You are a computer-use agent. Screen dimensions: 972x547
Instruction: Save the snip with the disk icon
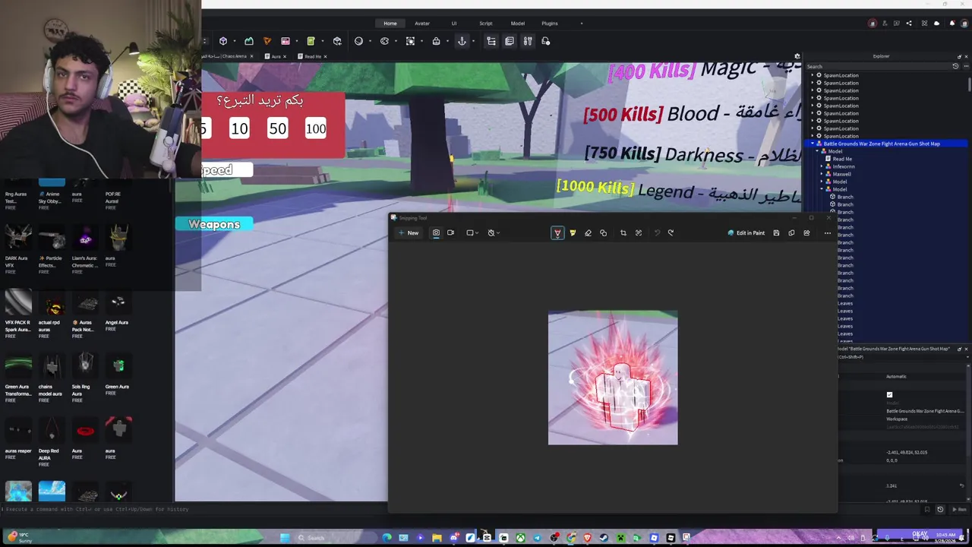click(x=776, y=232)
